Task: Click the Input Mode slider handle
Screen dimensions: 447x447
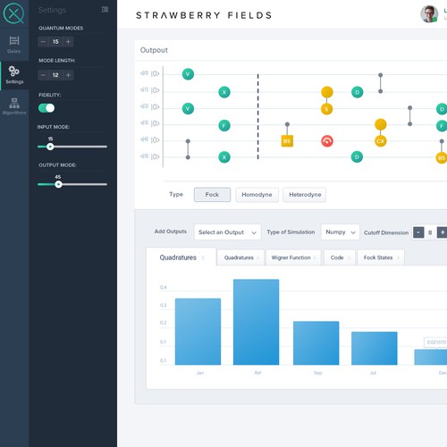Action: click(x=50, y=147)
